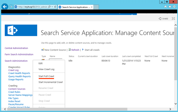Click the Last crawl duration header
The width and height of the screenshot is (178, 112).
(110, 56)
